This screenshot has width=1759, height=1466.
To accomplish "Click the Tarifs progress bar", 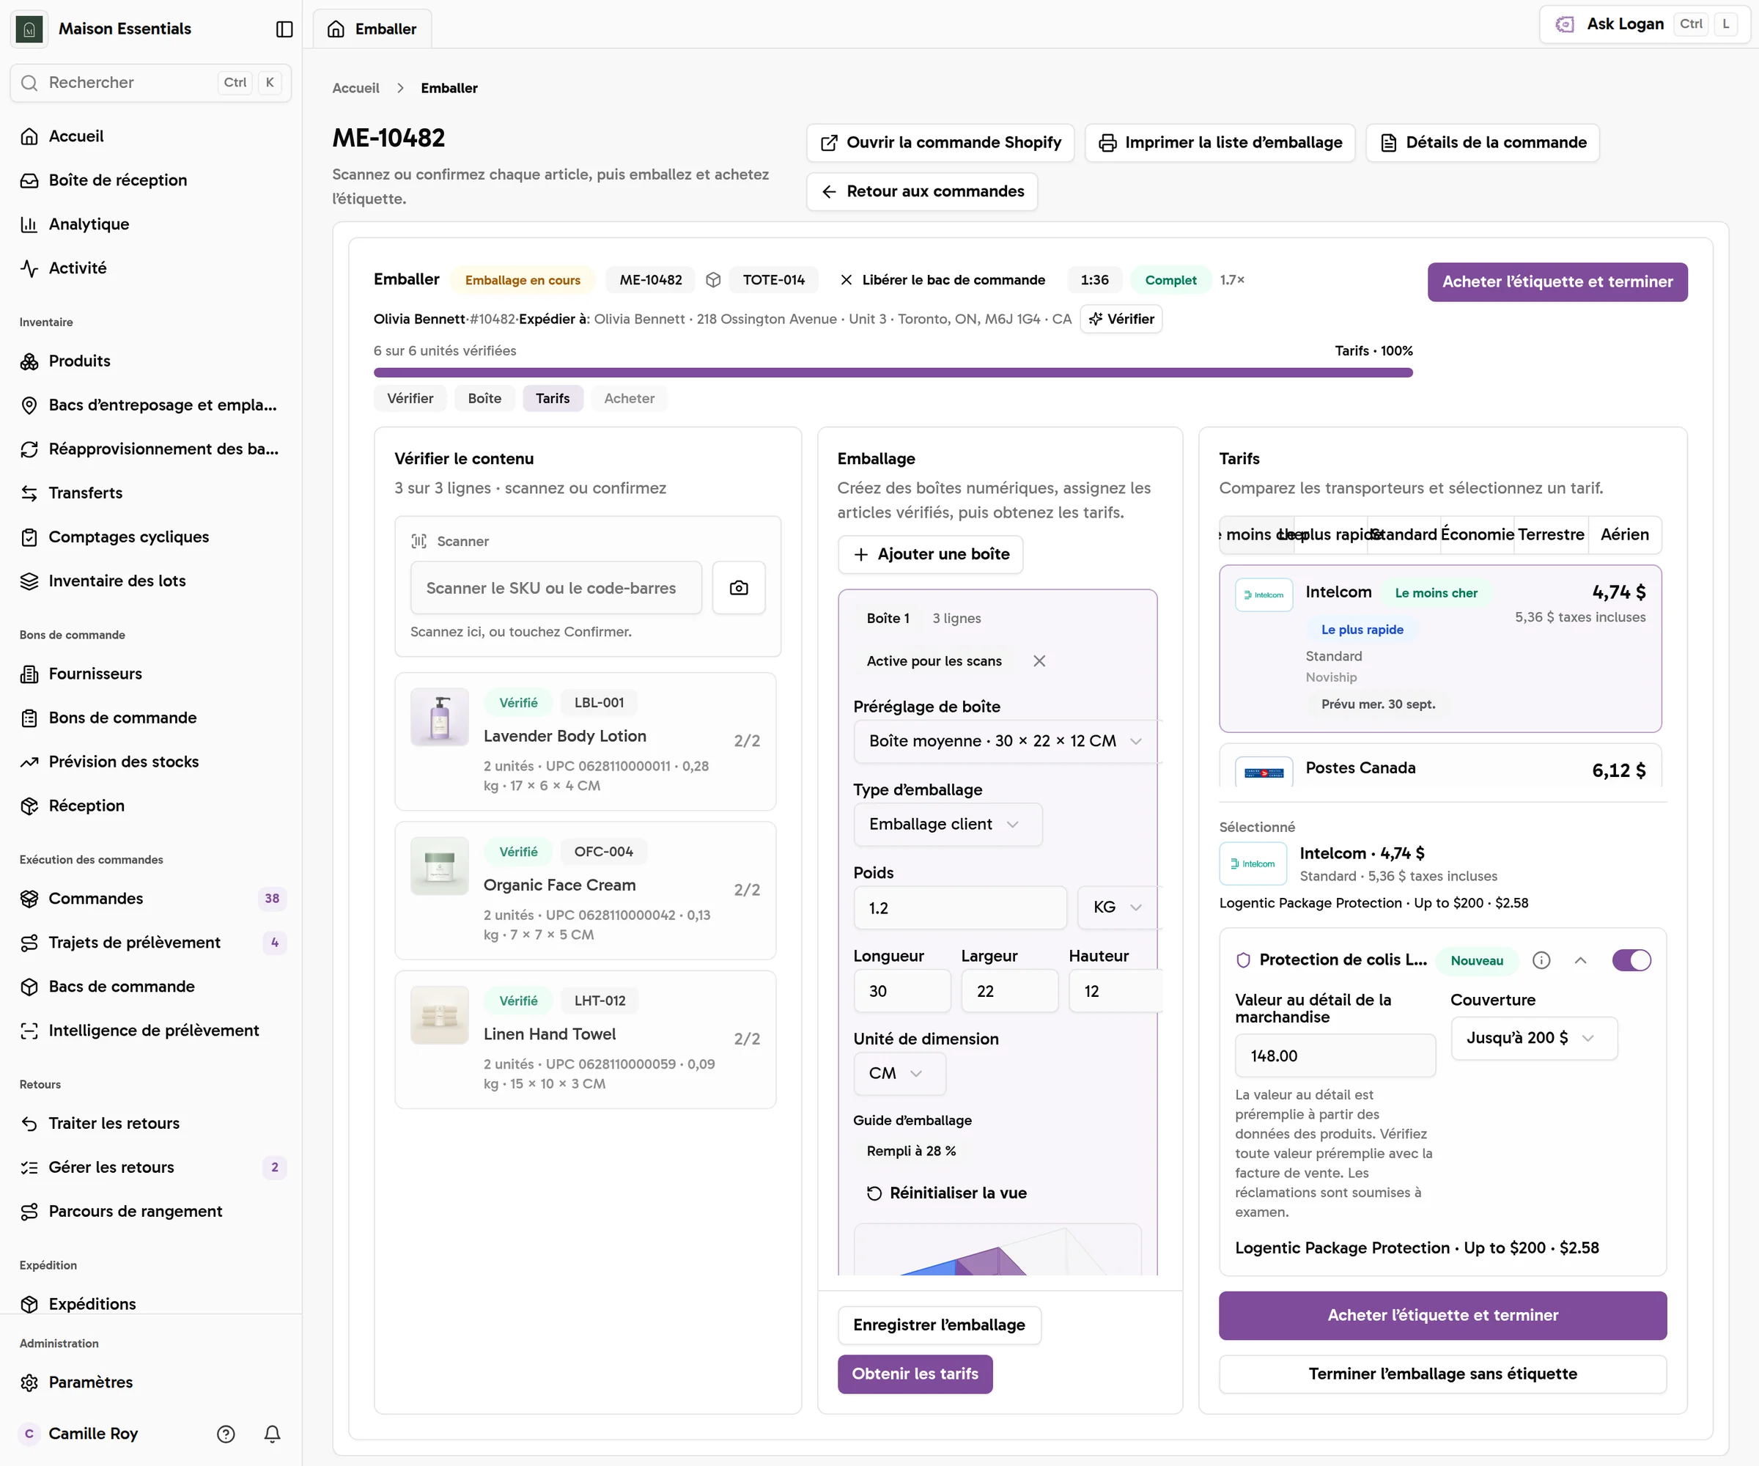I will point(893,372).
